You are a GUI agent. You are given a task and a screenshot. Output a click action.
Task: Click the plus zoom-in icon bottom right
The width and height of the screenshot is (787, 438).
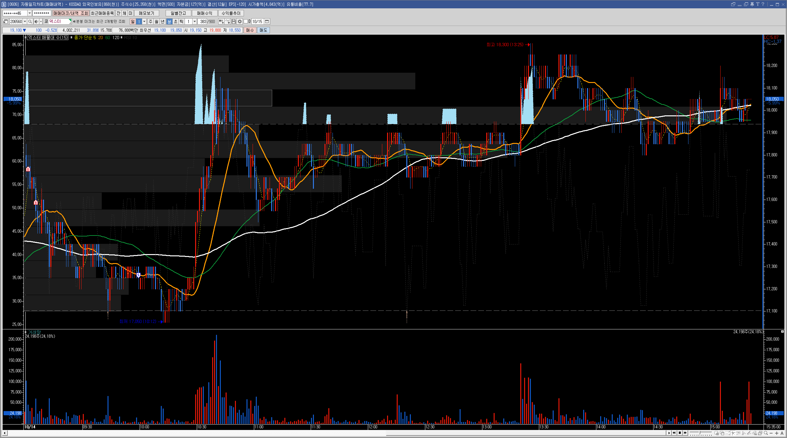pos(777,433)
